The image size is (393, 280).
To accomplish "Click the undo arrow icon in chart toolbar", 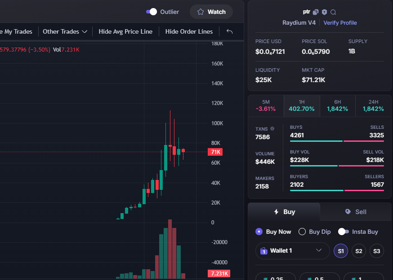I will click(x=229, y=31).
